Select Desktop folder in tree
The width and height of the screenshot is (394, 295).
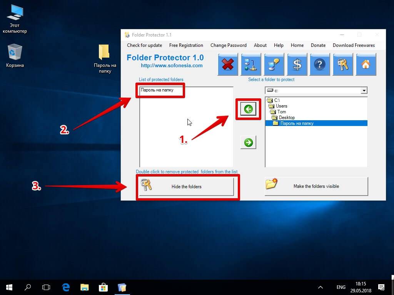pyautogui.click(x=283, y=118)
